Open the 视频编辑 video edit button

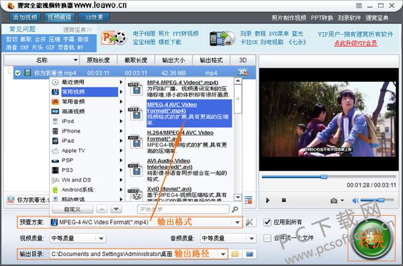(x=59, y=17)
